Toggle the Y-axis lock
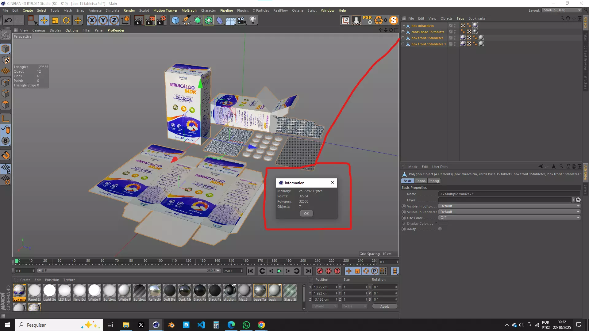Viewport: 589px width, 331px height. coord(103,21)
